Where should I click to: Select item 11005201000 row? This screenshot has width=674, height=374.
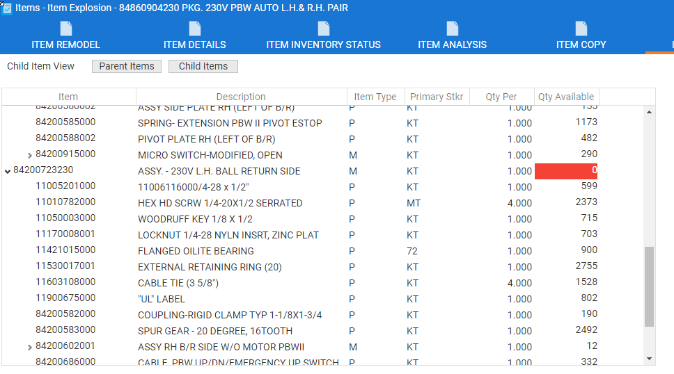point(65,186)
